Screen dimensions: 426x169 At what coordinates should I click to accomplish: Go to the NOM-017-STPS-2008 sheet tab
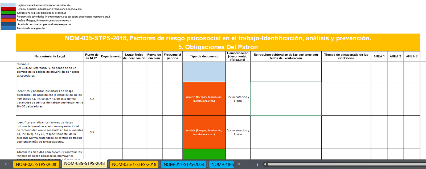click(x=184, y=164)
